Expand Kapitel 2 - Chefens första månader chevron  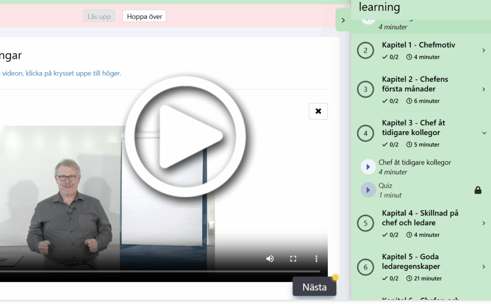pos(483,89)
